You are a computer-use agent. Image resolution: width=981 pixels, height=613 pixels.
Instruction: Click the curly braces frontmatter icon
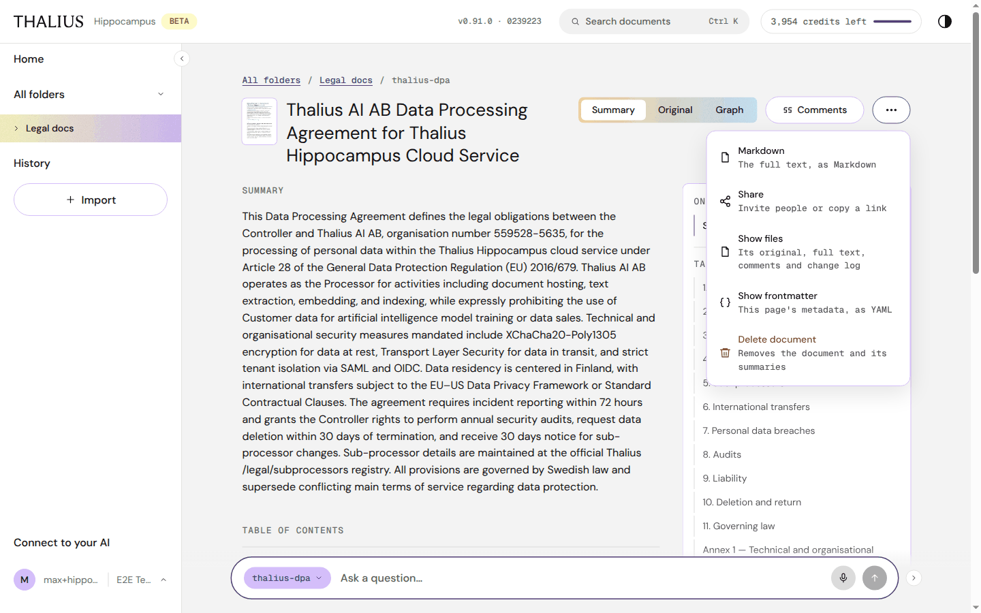pos(725,302)
